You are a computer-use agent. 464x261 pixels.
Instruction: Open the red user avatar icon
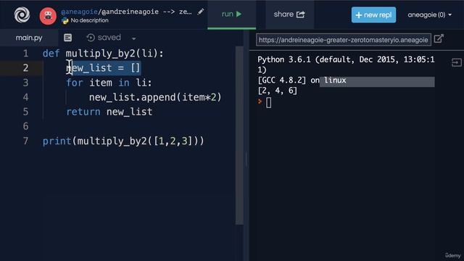48,16
